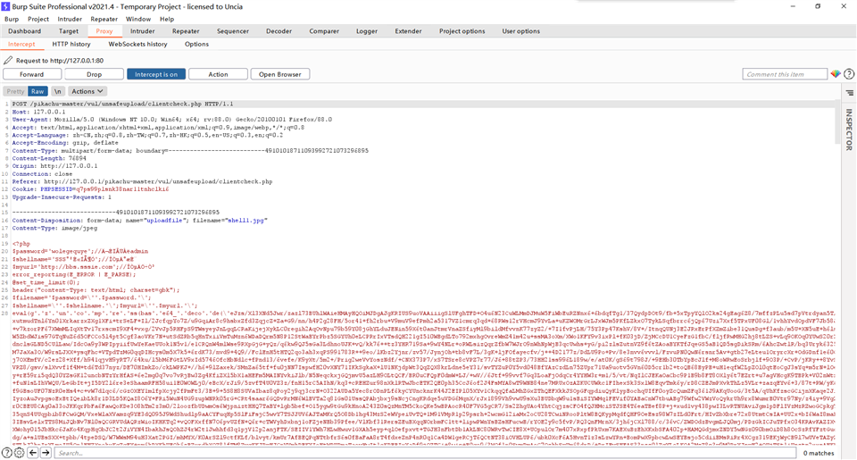Image resolution: width=857 pixels, height=460 pixels.
Task: Click the Open Browser button
Action: 279,74
